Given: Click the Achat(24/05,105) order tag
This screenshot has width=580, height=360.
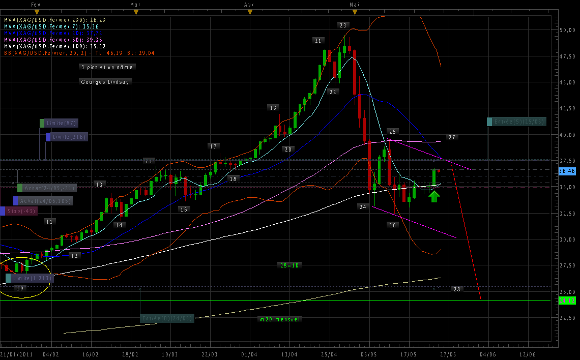Looking at the screenshot, I should [x=43, y=201].
